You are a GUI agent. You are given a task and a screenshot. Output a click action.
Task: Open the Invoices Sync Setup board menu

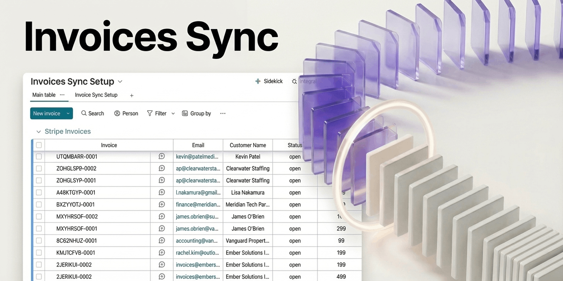[120, 82]
